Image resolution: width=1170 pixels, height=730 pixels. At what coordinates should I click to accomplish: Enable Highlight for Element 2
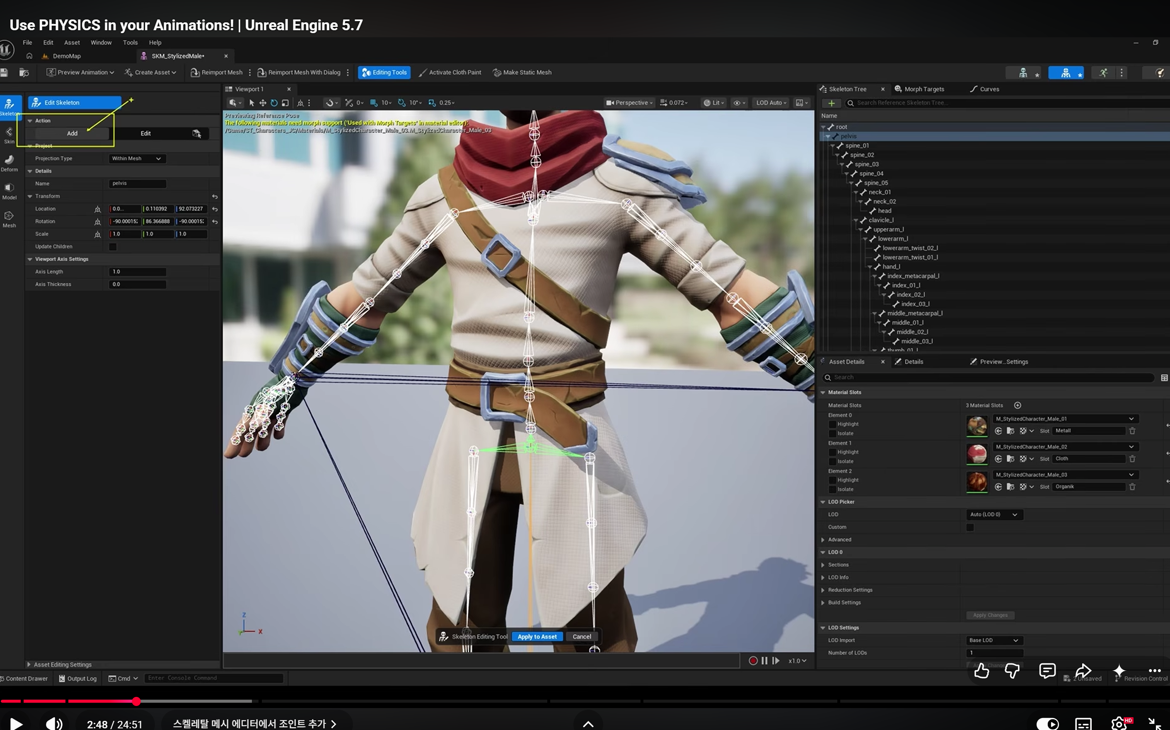tap(832, 480)
